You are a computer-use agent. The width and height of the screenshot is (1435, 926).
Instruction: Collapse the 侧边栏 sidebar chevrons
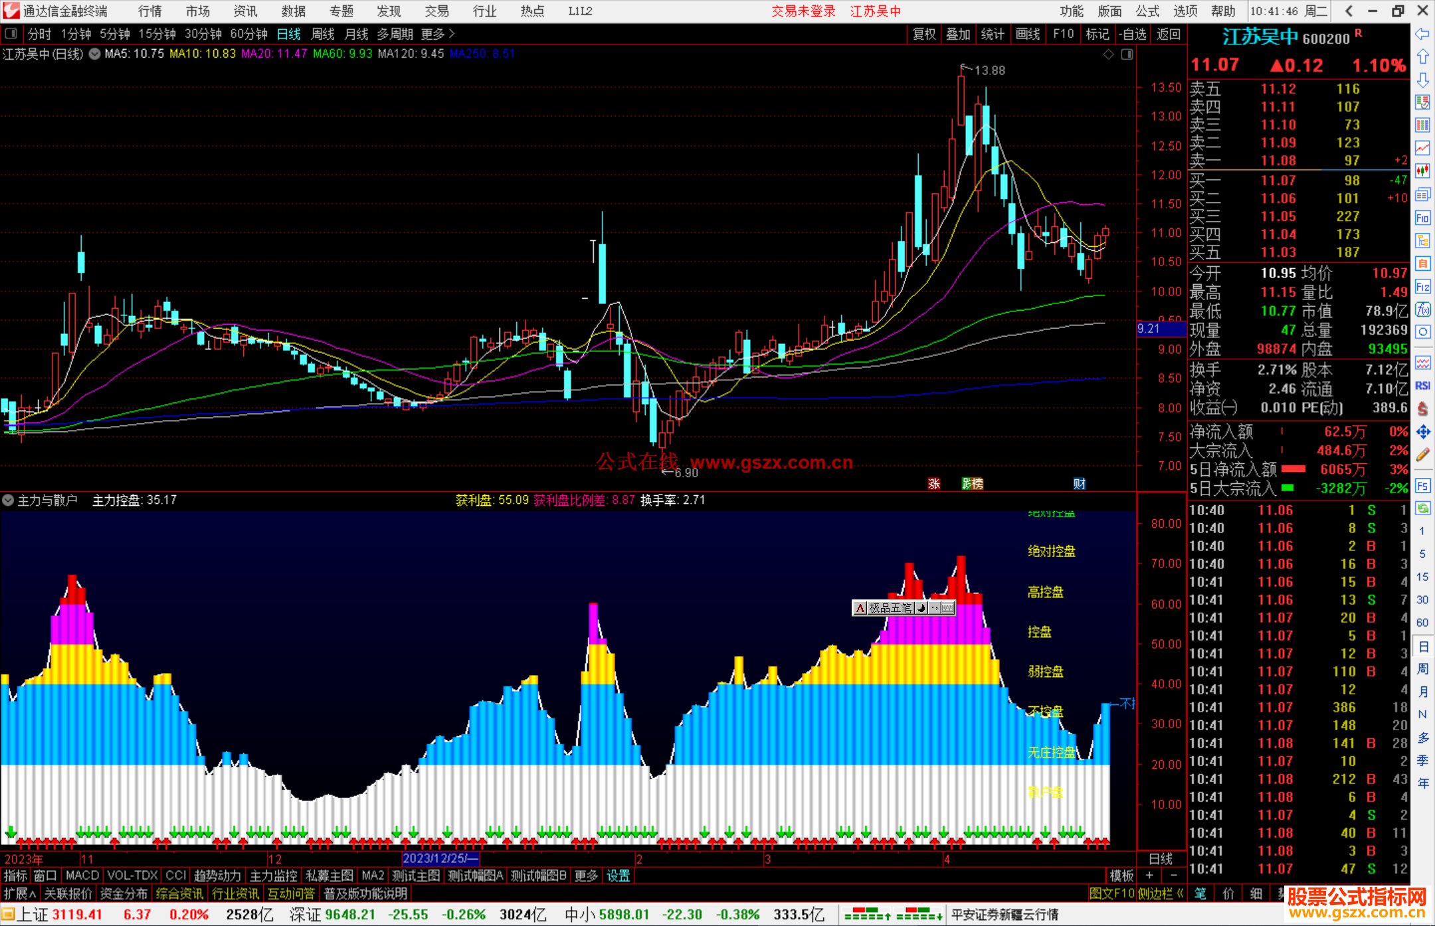pyautogui.click(x=1180, y=893)
